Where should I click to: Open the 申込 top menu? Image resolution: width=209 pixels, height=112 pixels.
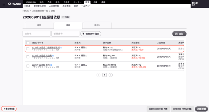[x=58, y=2]
